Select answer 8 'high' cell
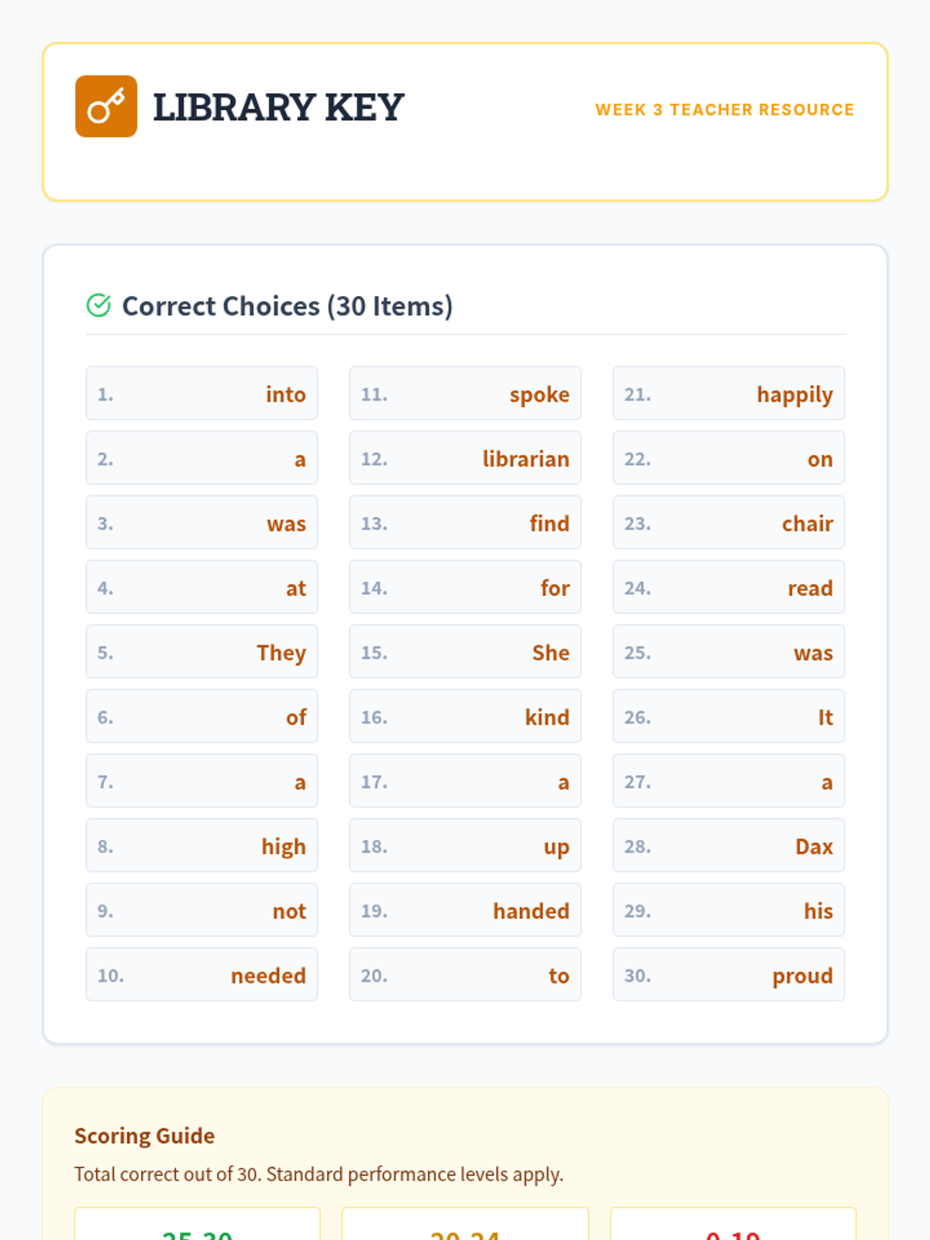Image resolution: width=930 pixels, height=1240 pixels. pos(201,846)
